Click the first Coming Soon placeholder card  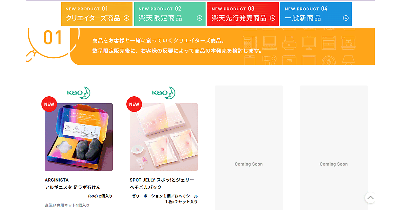249,148
